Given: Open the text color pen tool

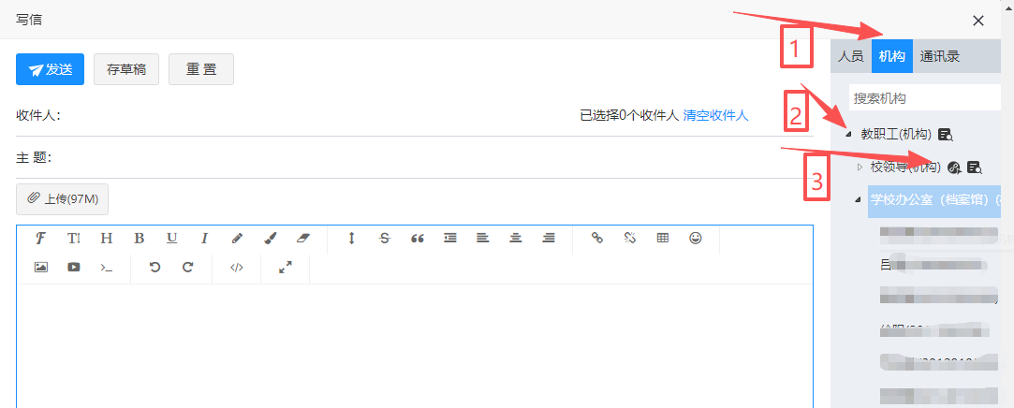Looking at the screenshot, I should pyautogui.click(x=237, y=238).
